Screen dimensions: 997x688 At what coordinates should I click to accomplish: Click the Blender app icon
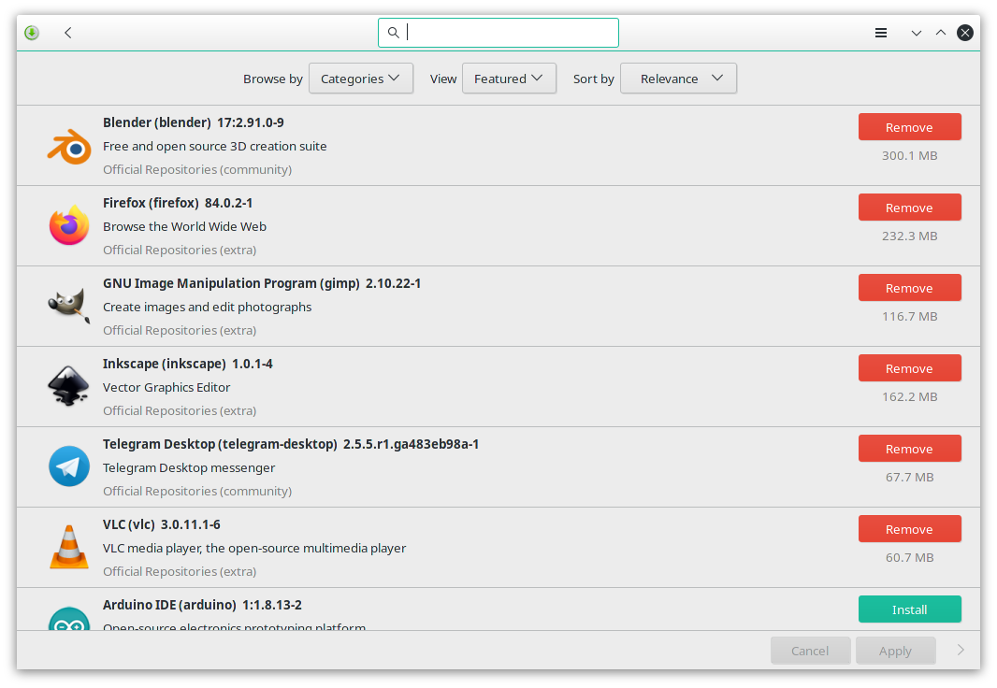coord(69,146)
